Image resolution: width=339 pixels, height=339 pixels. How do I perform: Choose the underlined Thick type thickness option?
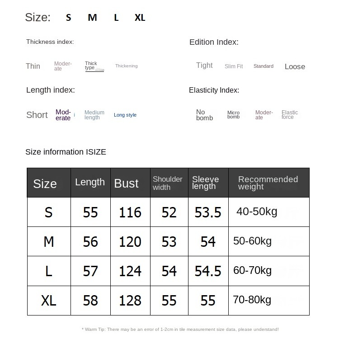94,66
